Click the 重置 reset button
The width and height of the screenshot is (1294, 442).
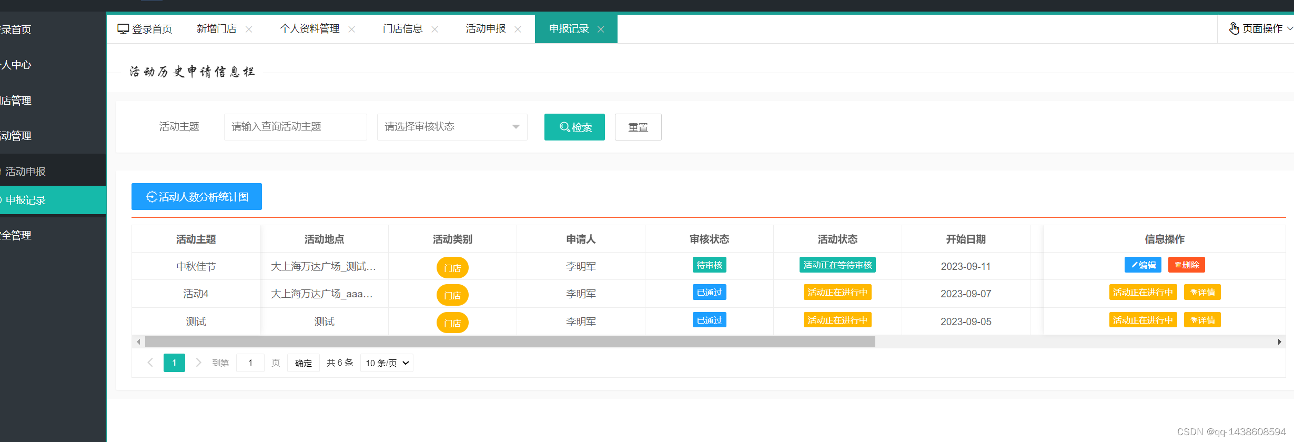[x=638, y=127]
